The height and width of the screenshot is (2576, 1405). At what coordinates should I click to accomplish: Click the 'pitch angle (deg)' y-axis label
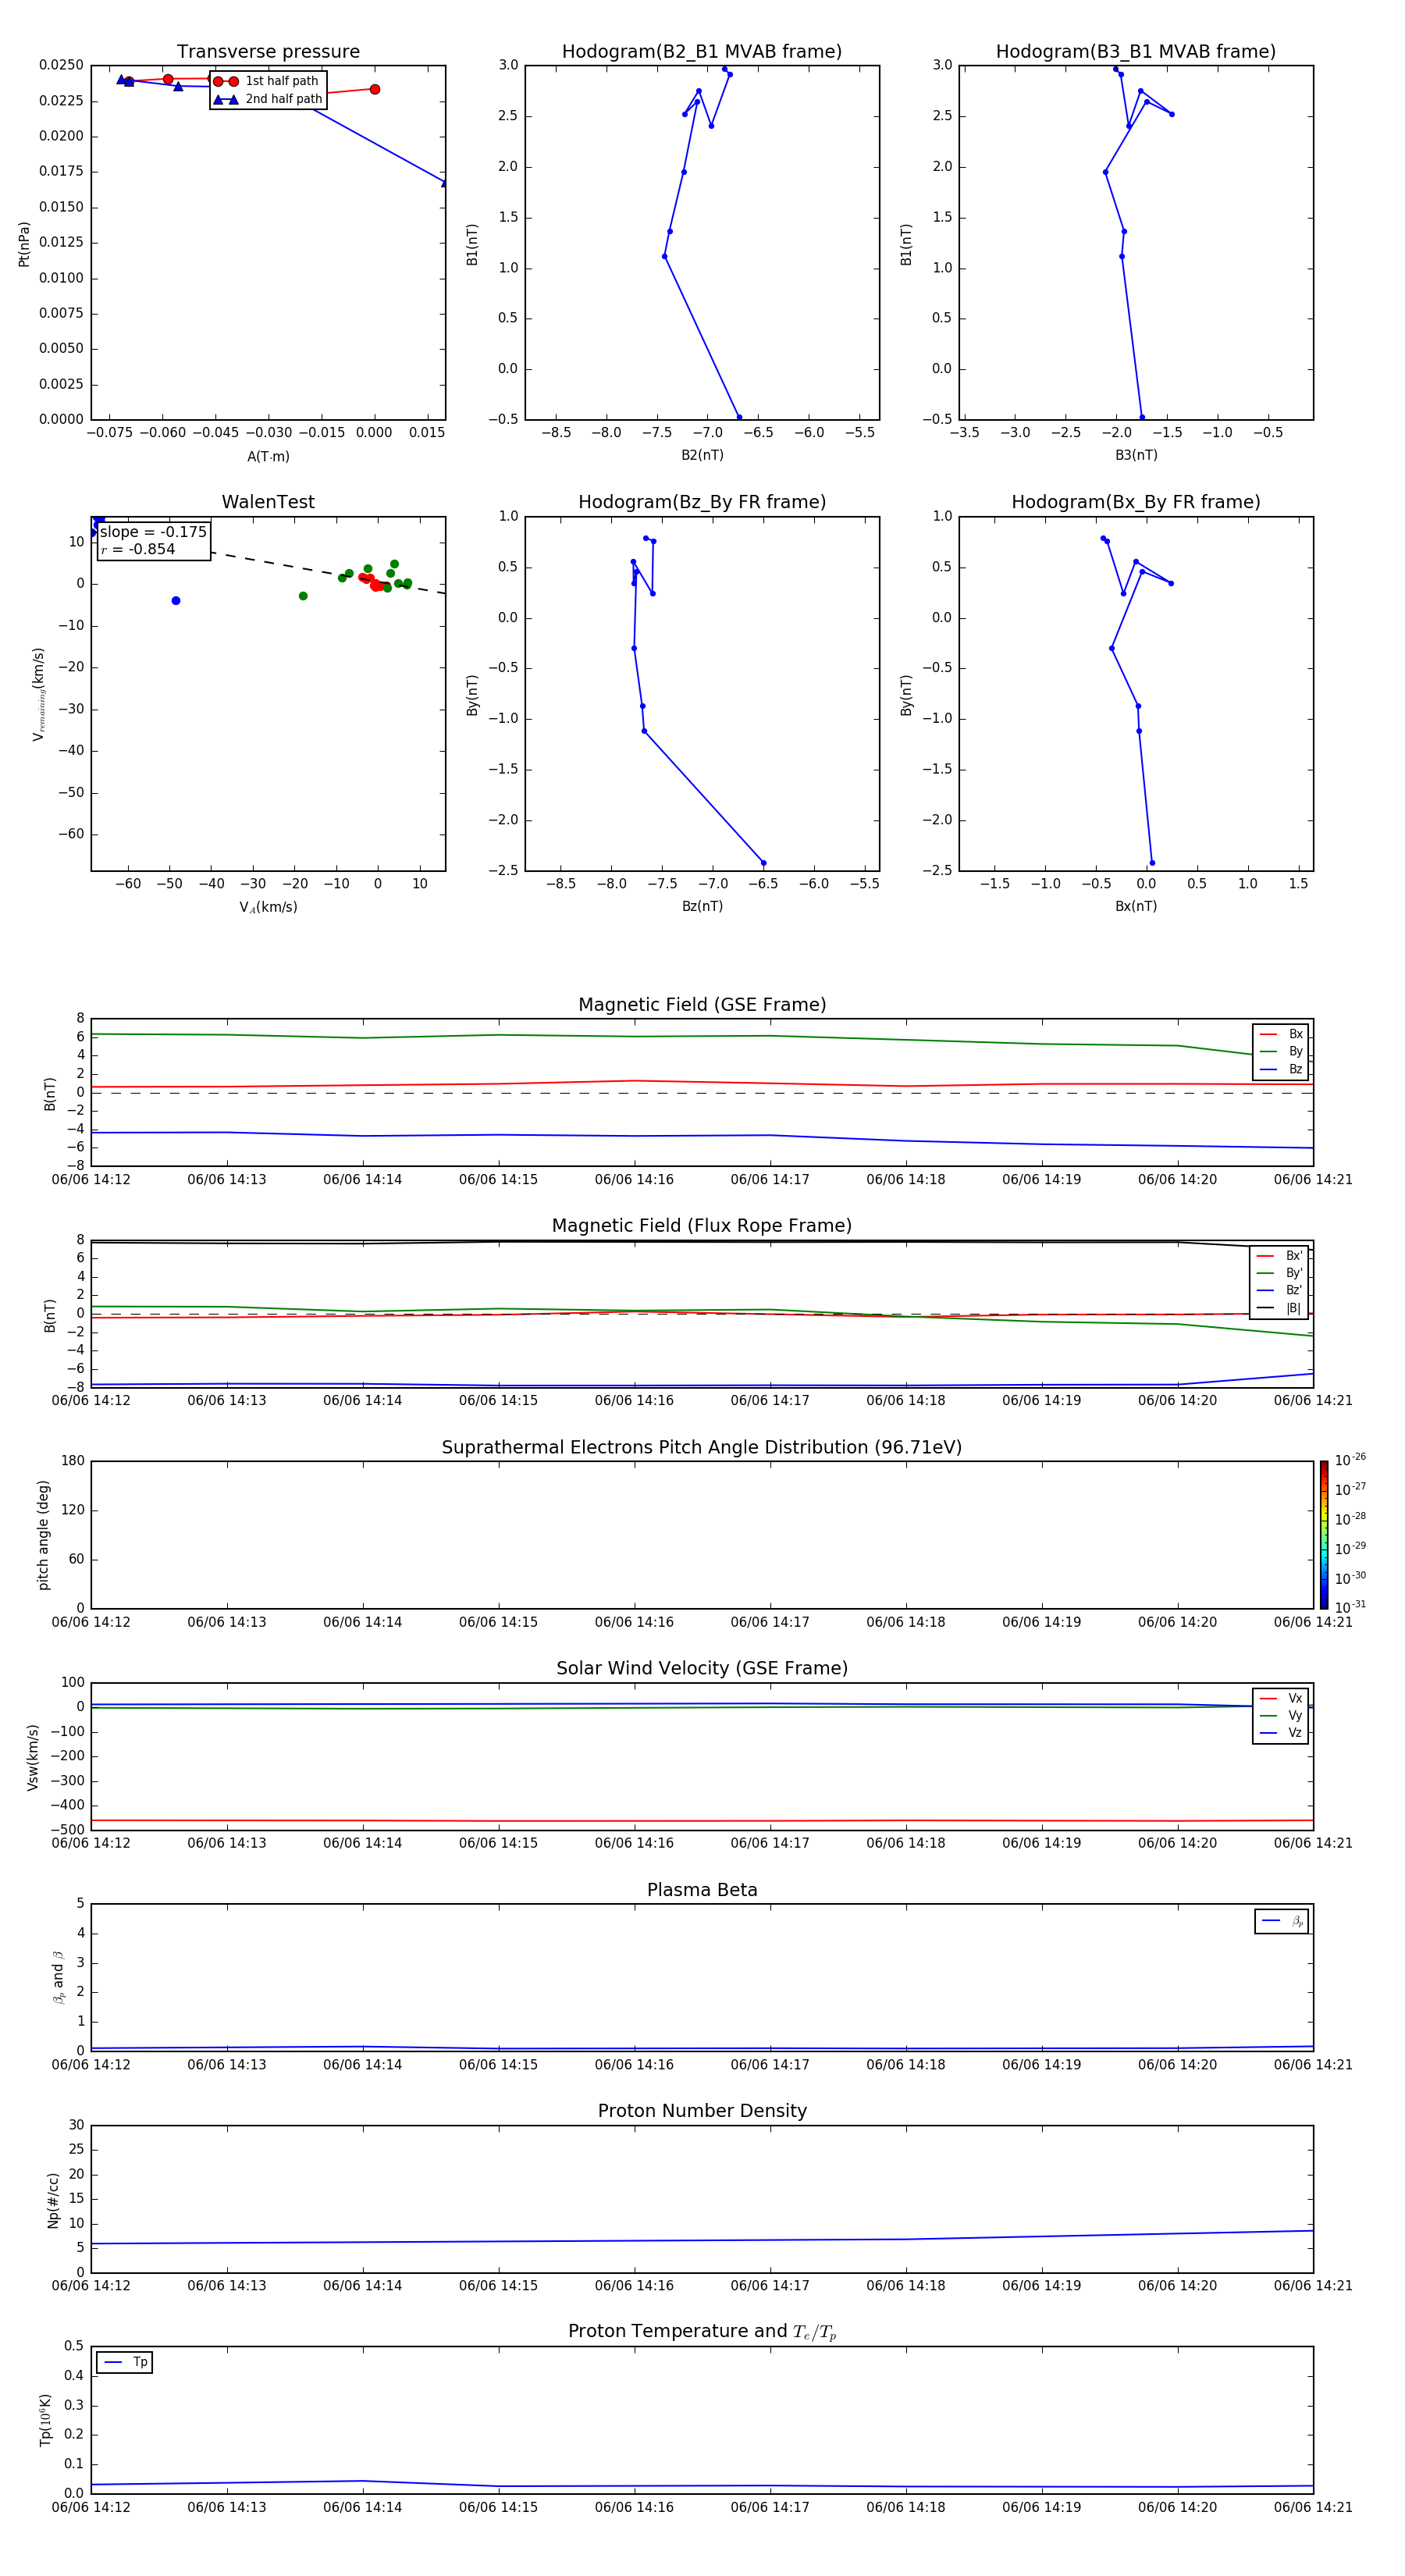[x=43, y=1534]
